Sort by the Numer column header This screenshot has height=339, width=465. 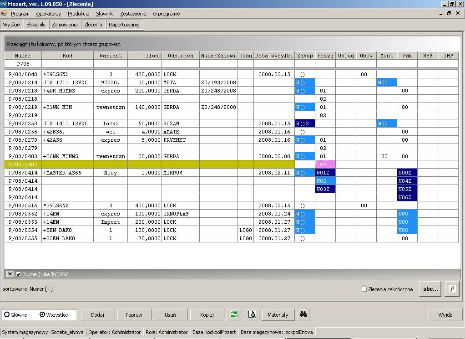tap(23, 56)
